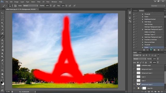Select the Brush tool in toolbox

[x=2, y=37]
